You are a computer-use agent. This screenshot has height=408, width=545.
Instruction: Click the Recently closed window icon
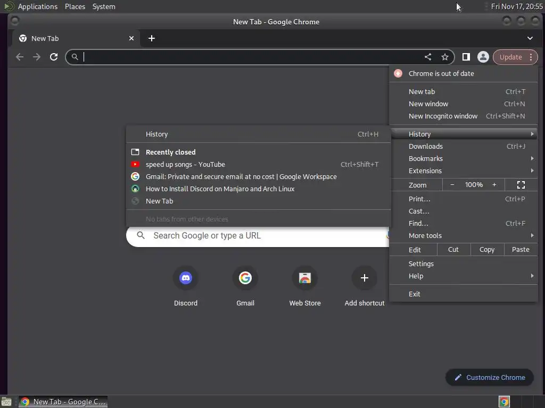coord(135,152)
